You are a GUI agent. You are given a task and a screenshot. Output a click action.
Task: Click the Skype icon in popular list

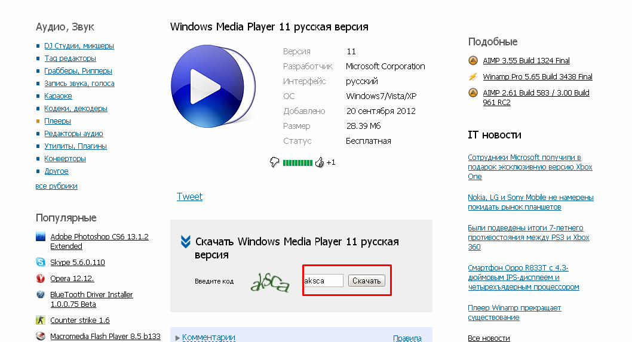tap(41, 262)
